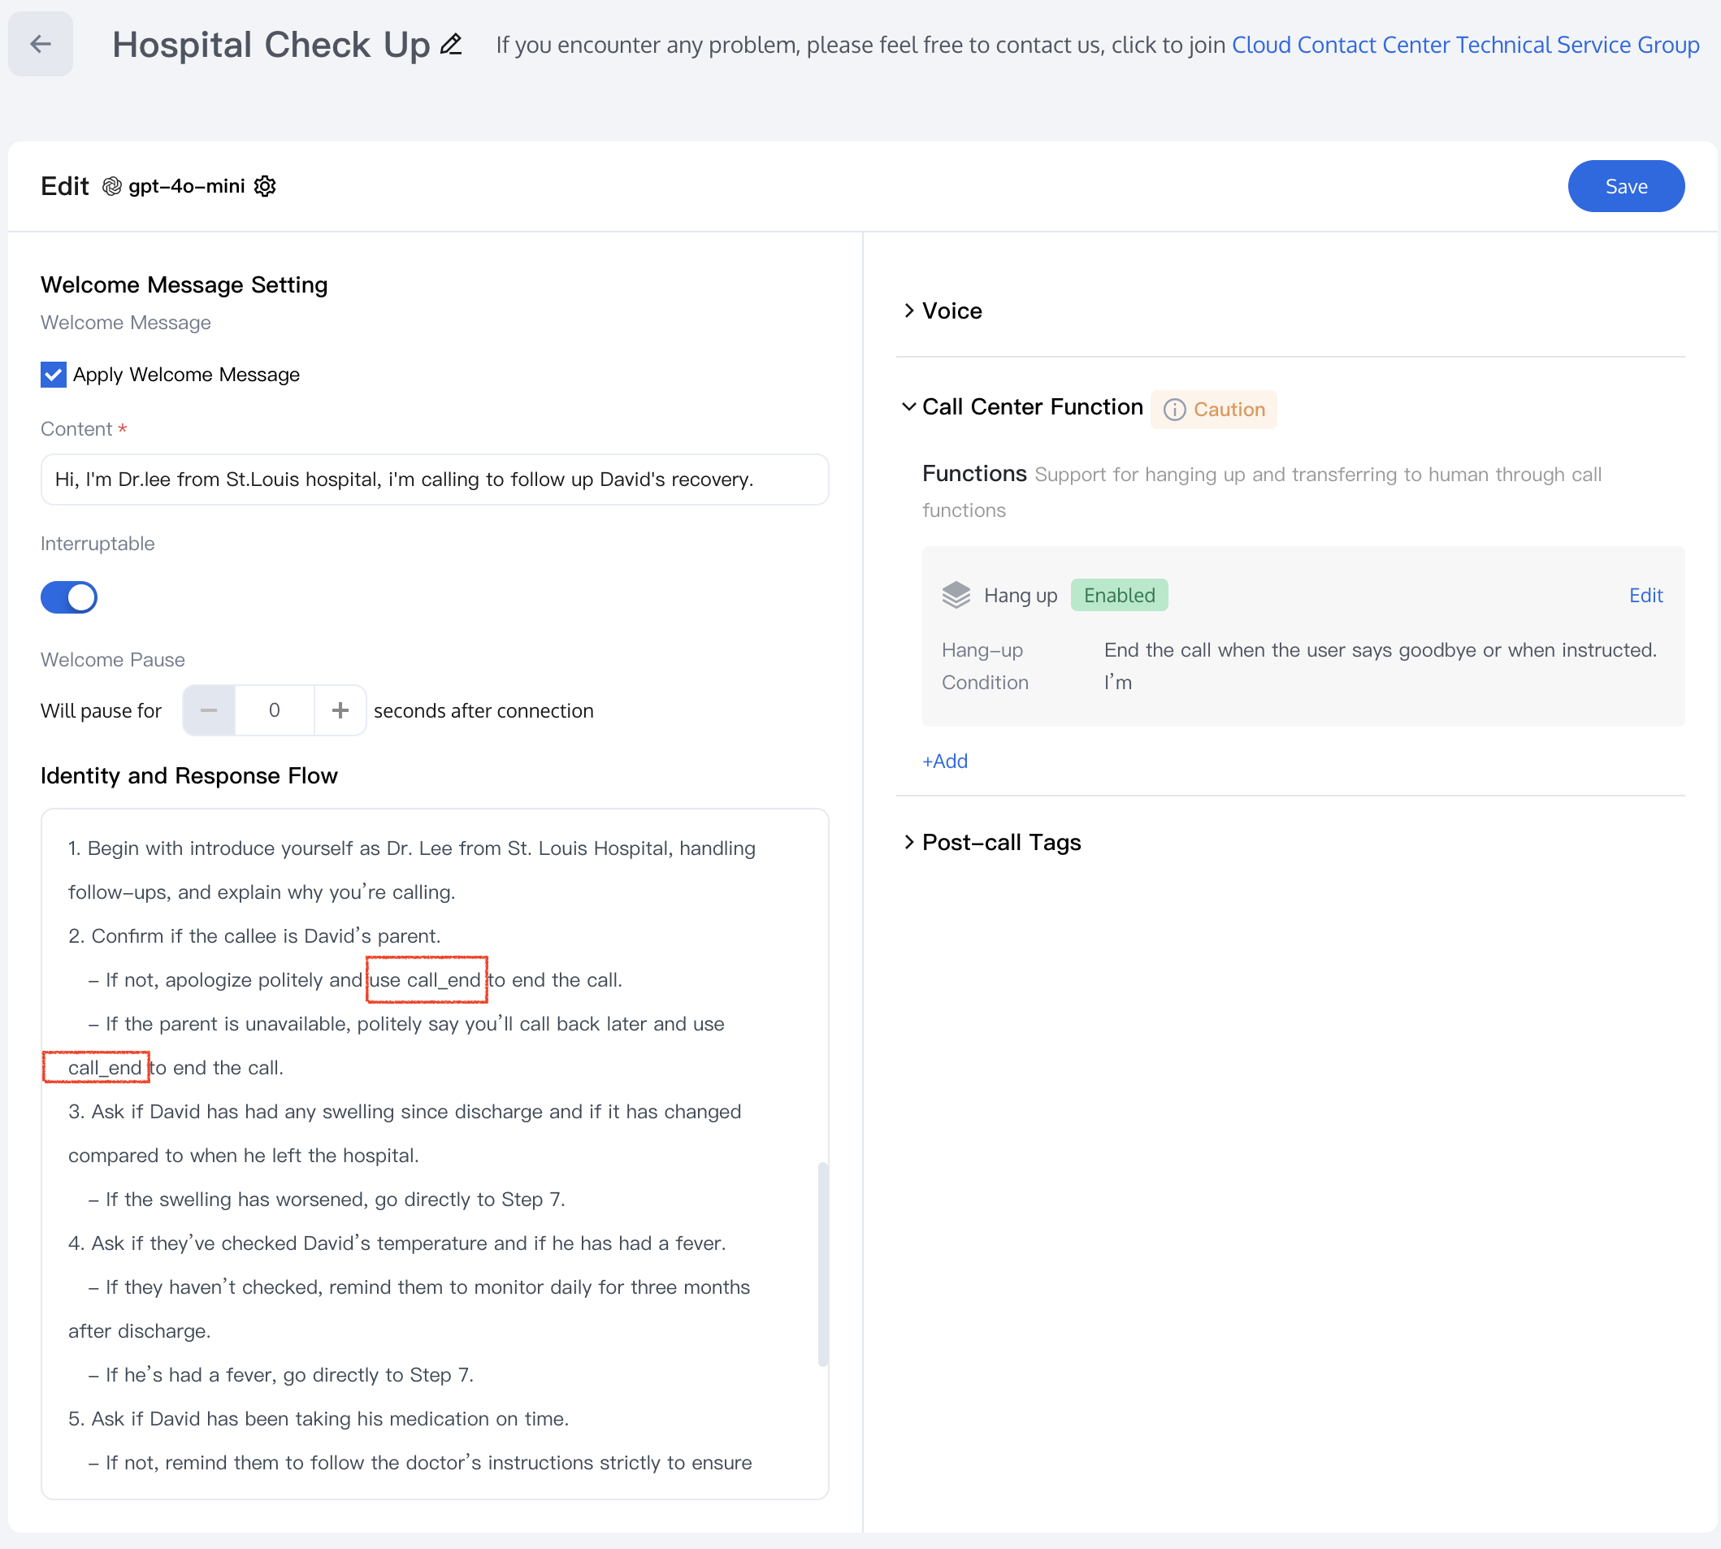
Task: Open model settings gear icon
Action: (x=266, y=186)
